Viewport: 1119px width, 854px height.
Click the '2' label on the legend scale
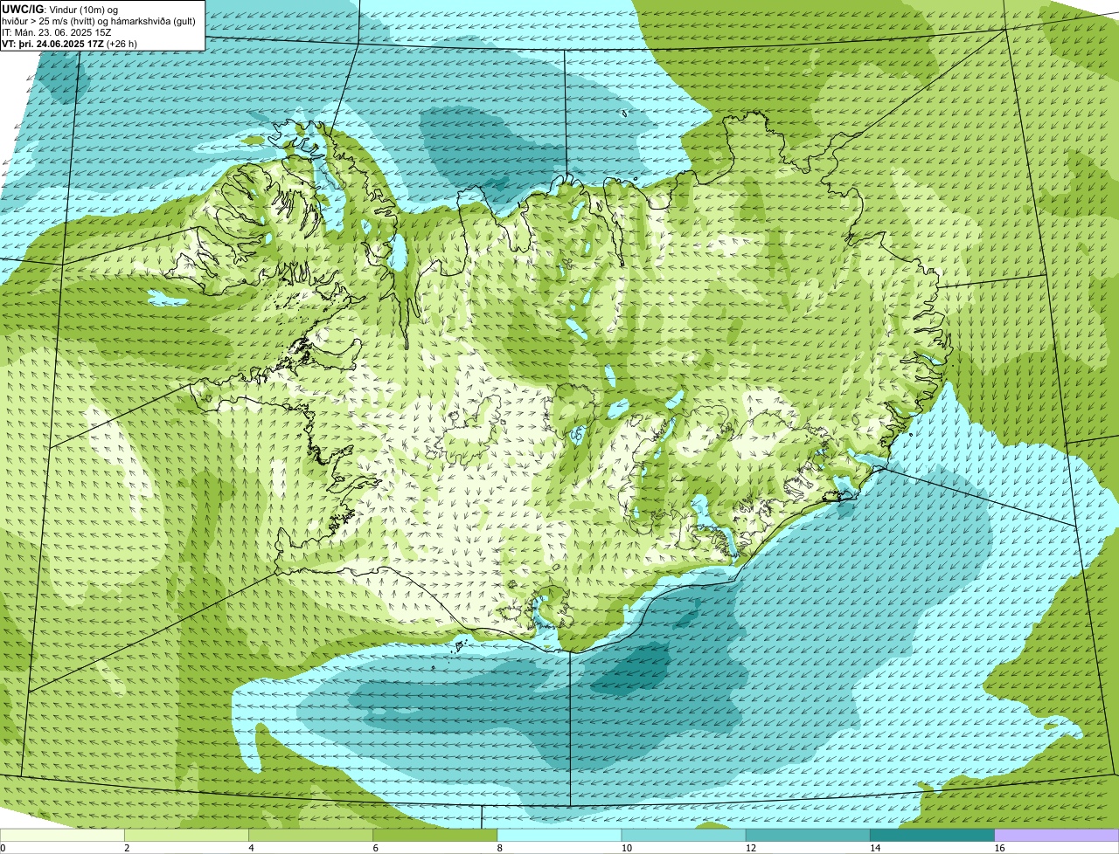[127, 848]
